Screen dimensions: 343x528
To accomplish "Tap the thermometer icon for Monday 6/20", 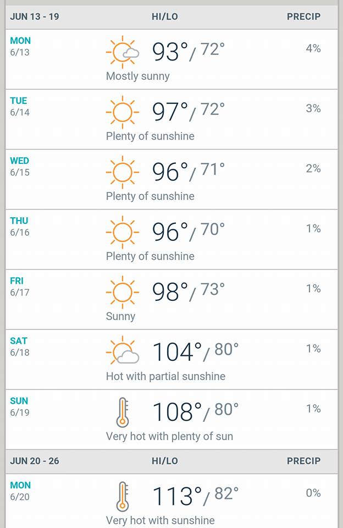I will [x=123, y=497].
